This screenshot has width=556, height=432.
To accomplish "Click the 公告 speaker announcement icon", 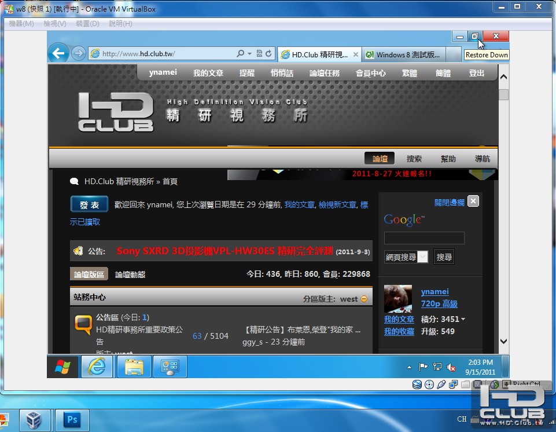I will [x=78, y=251].
